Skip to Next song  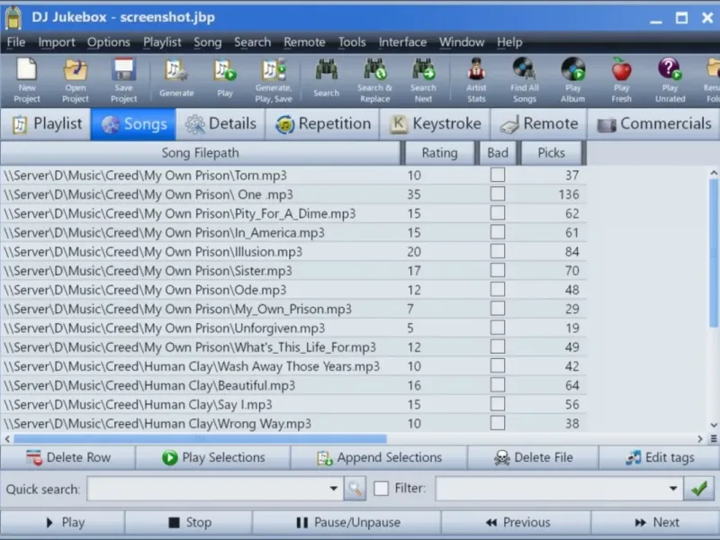pyautogui.click(x=656, y=523)
